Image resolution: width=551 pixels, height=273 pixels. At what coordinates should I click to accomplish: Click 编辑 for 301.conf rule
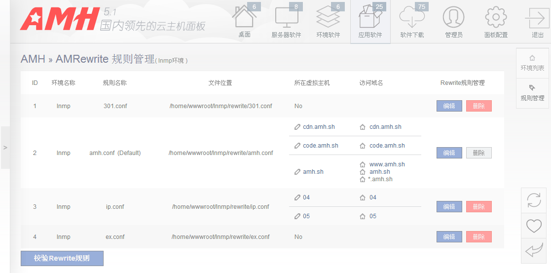click(x=449, y=106)
